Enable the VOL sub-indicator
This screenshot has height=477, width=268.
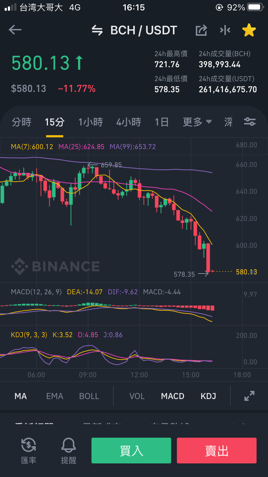pyautogui.click(x=137, y=396)
